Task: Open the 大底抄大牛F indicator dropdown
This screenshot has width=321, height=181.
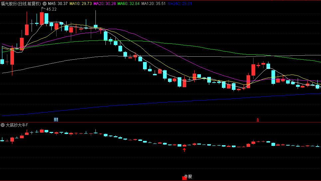Action: click(x=3, y=125)
